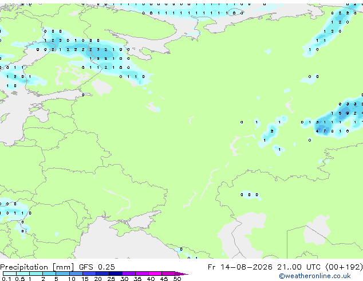Image resolution: width=363 pixels, height=281 pixels.
Task: Select the 40–45 mm magenta legend swatch
Action: coord(155,274)
